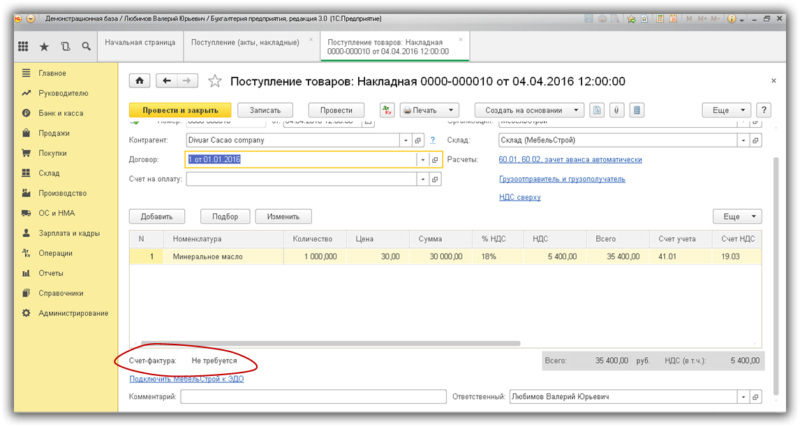
Task: Click the paperclip attached files icon
Action: 616,110
